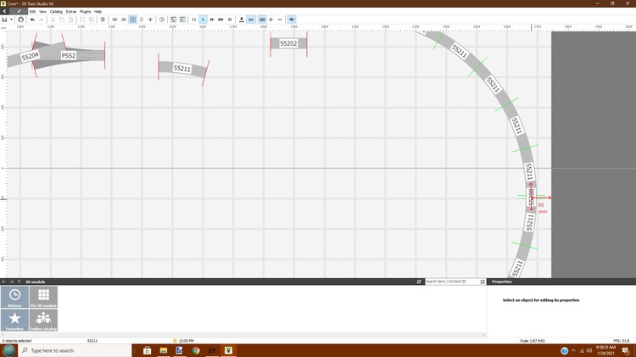Select the PSS2 switch track
636x357 pixels.
pos(69,55)
